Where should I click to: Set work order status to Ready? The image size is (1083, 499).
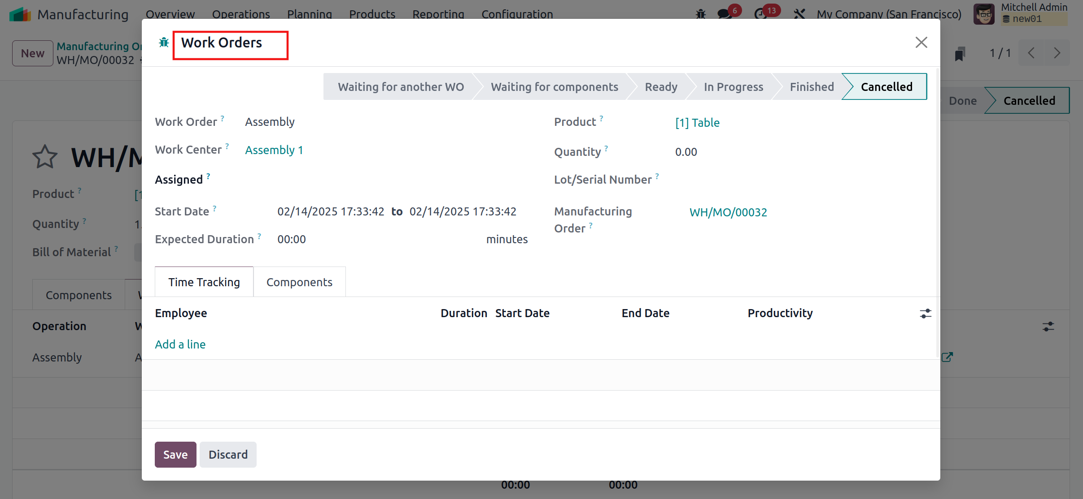tap(661, 87)
